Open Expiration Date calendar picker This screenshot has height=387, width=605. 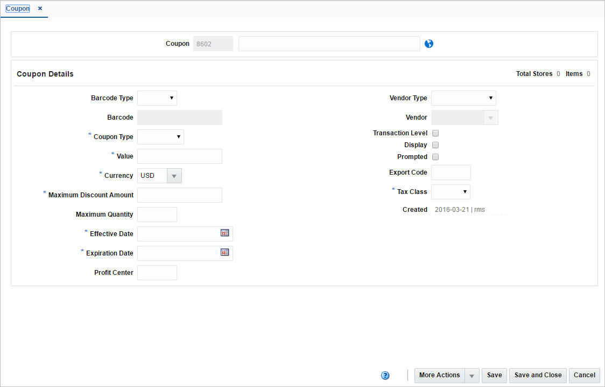click(x=224, y=252)
